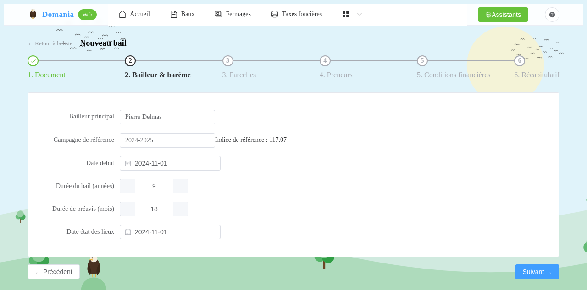
Task: Increase Durée du bail with plus button
Action: (x=181, y=186)
